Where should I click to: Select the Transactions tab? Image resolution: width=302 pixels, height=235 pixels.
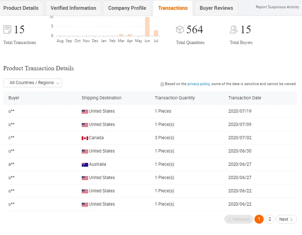coord(173,8)
